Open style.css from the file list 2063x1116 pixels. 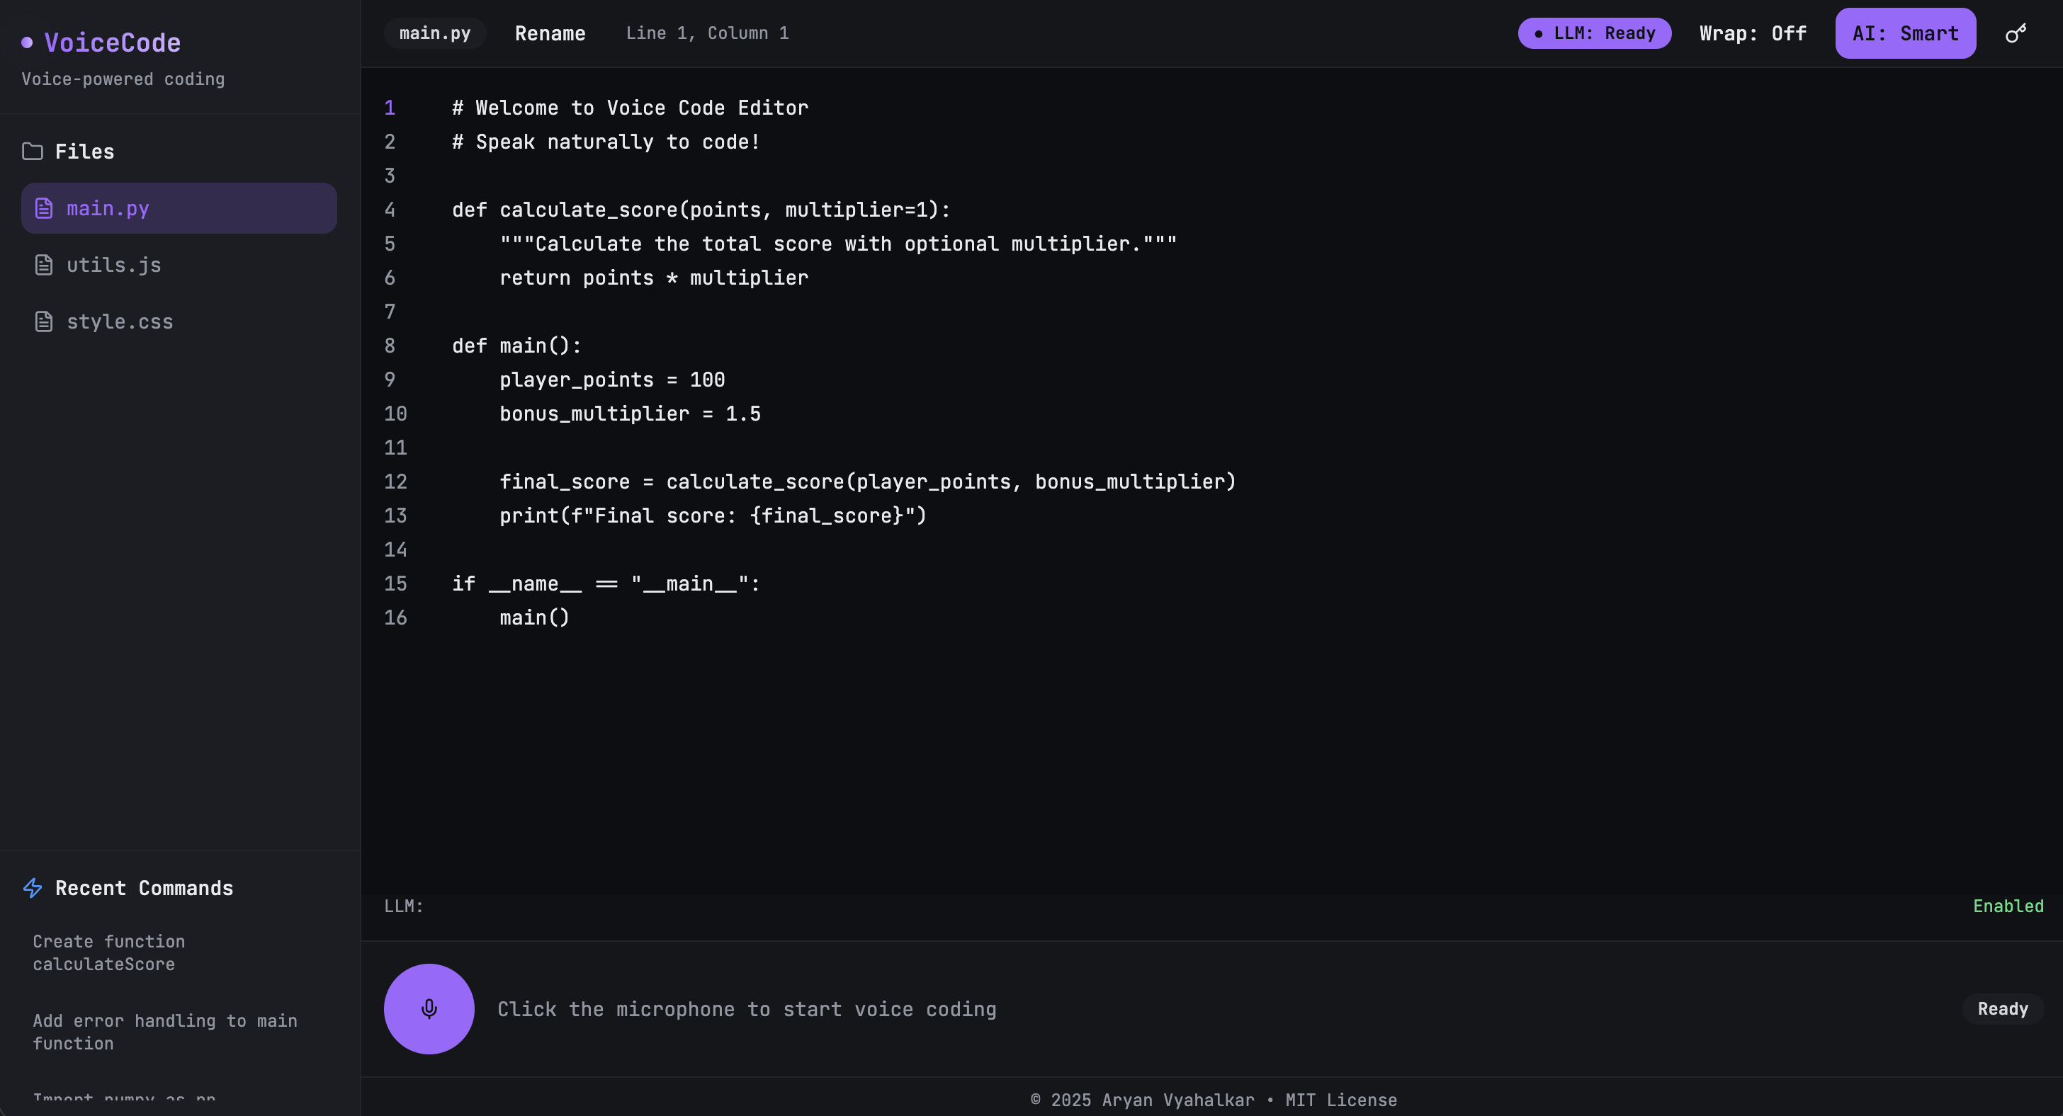(119, 321)
